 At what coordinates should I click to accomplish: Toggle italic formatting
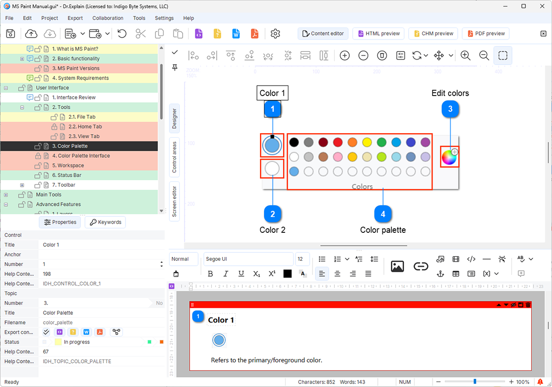226,273
